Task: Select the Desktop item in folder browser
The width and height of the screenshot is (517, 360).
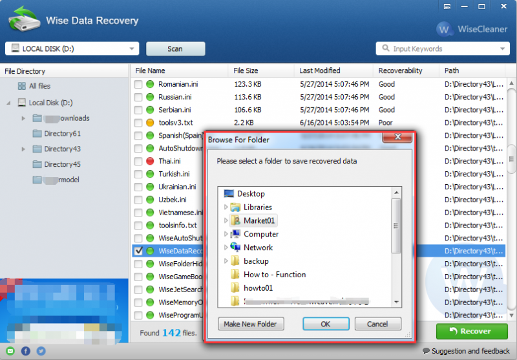Action: click(244, 194)
